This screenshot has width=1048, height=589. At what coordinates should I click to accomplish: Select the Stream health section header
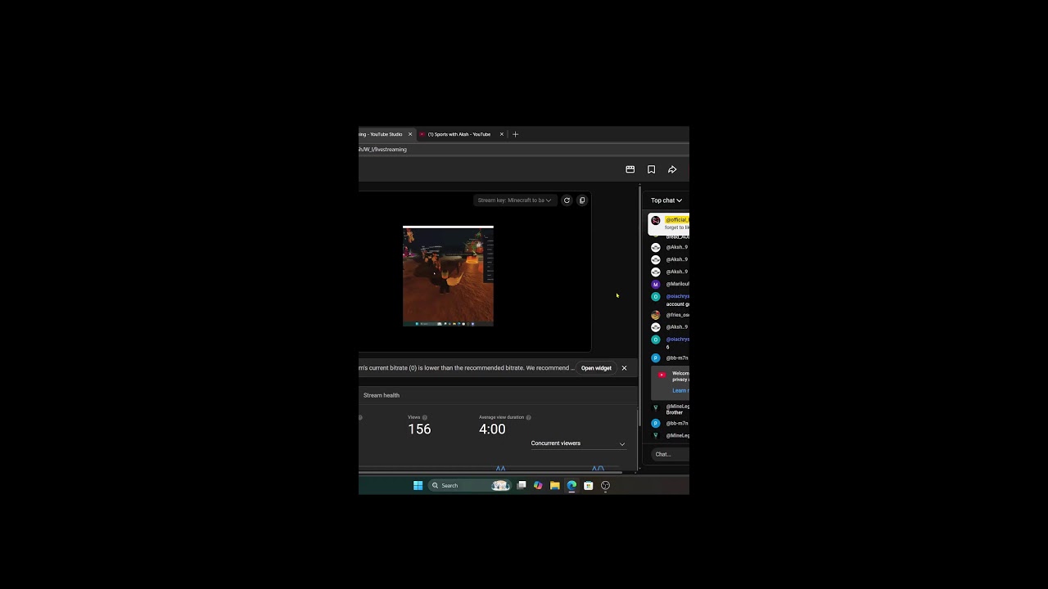pos(382,395)
